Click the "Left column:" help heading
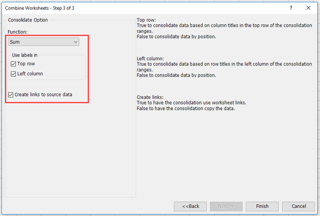 tap(150, 59)
